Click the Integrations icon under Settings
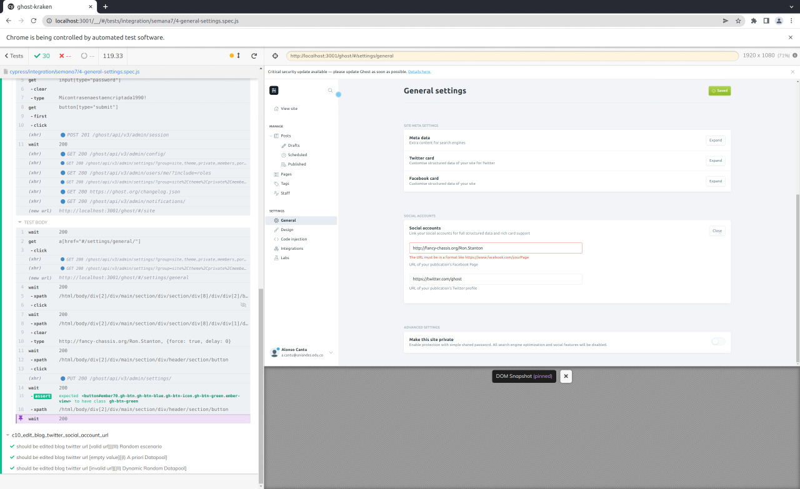This screenshot has height=489, width=800. click(x=275, y=248)
